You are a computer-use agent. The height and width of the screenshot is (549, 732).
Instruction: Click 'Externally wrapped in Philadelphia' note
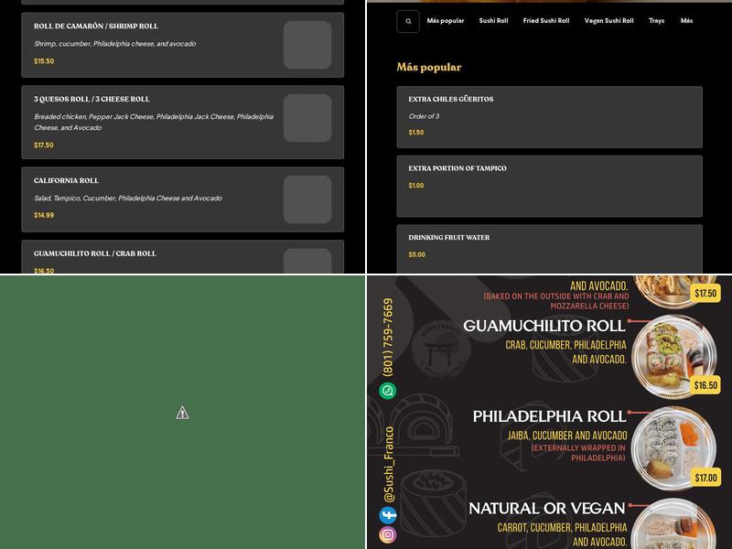[x=579, y=453]
